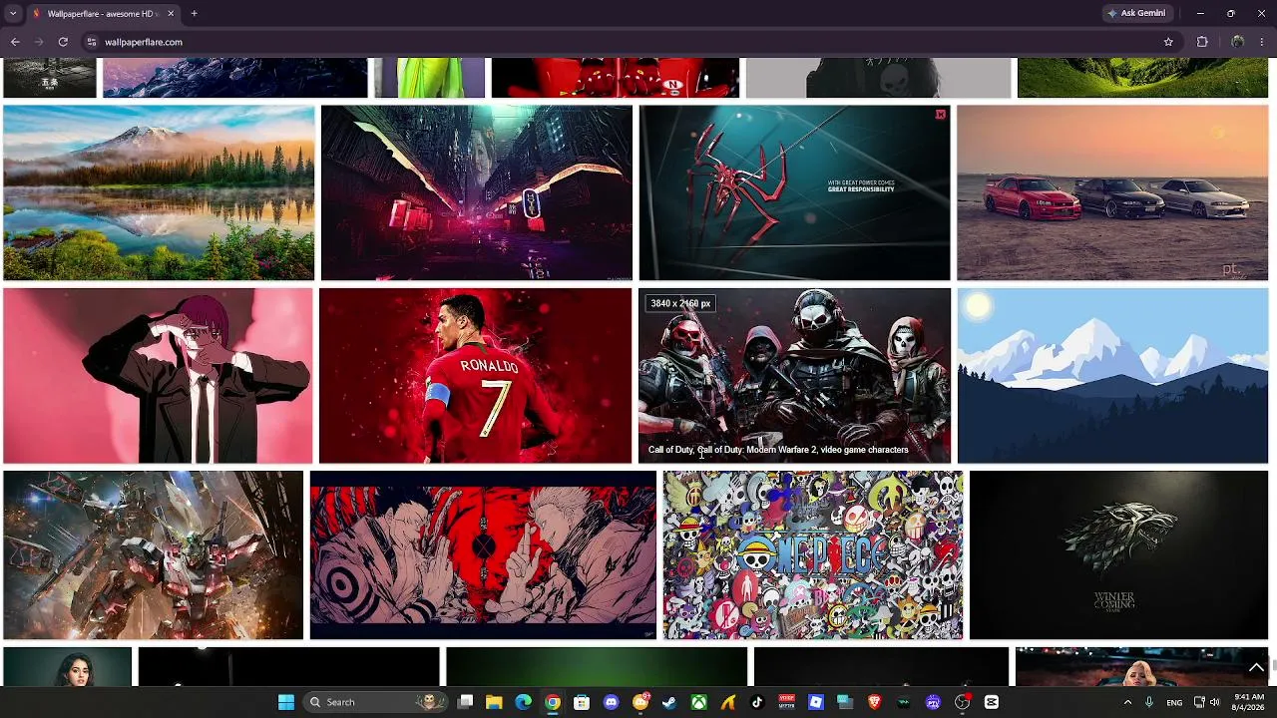Open the red Jujutsu Kaisen manga wallpaper

click(x=483, y=555)
